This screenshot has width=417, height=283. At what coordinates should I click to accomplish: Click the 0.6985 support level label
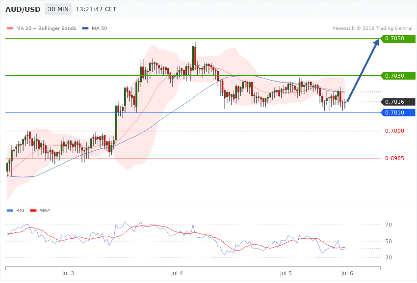(x=394, y=158)
